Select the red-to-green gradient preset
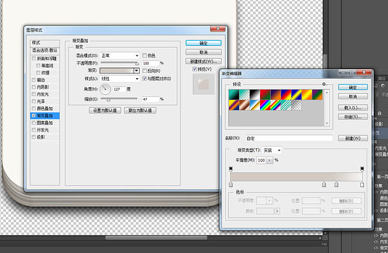 click(265, 95)
